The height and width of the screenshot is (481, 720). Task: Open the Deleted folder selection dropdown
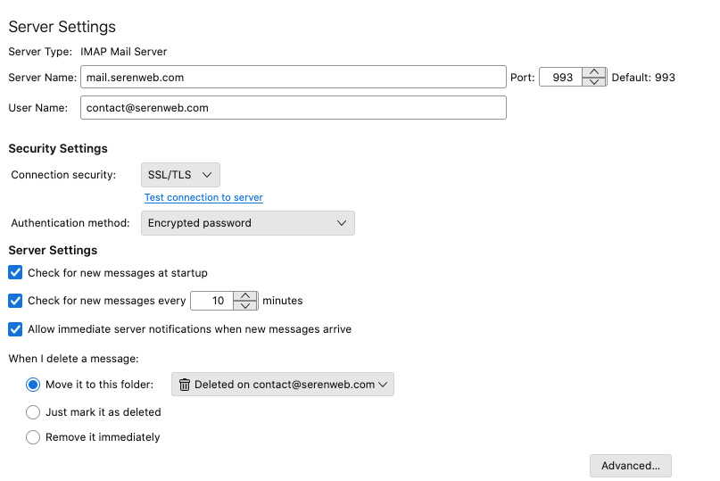click(282, 385)
